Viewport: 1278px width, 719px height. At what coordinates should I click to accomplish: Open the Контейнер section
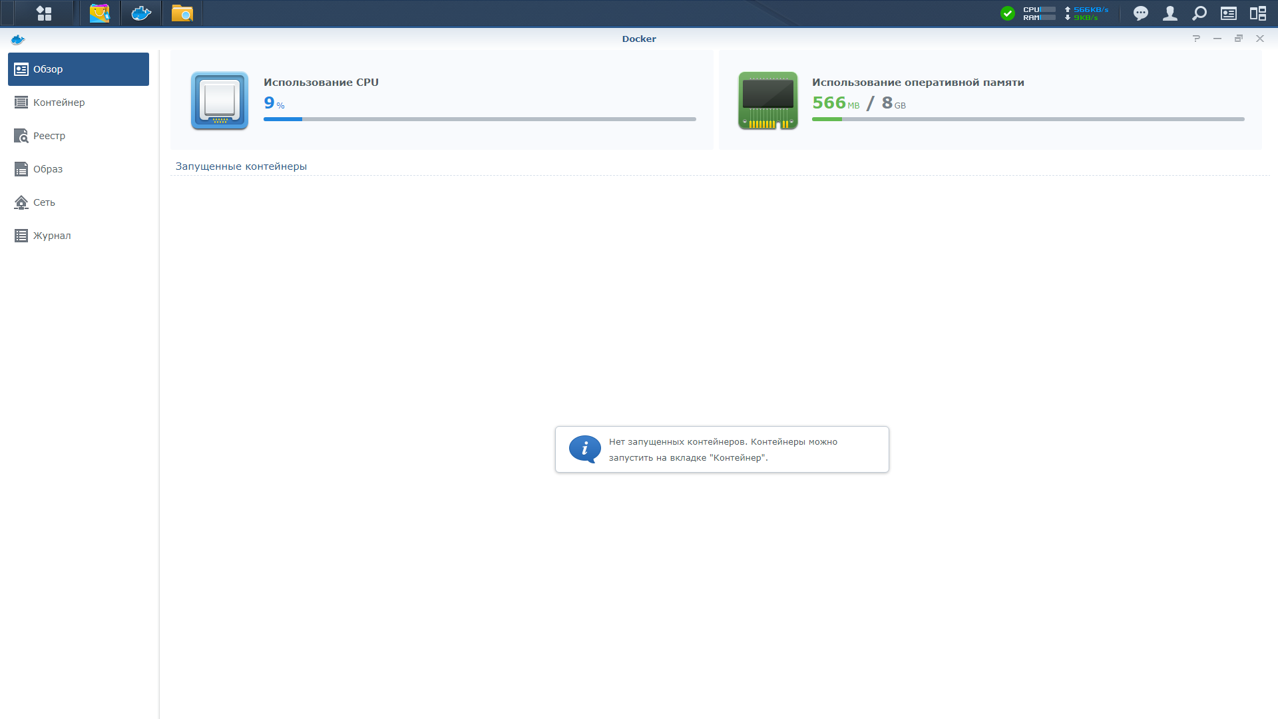(59, 103)
